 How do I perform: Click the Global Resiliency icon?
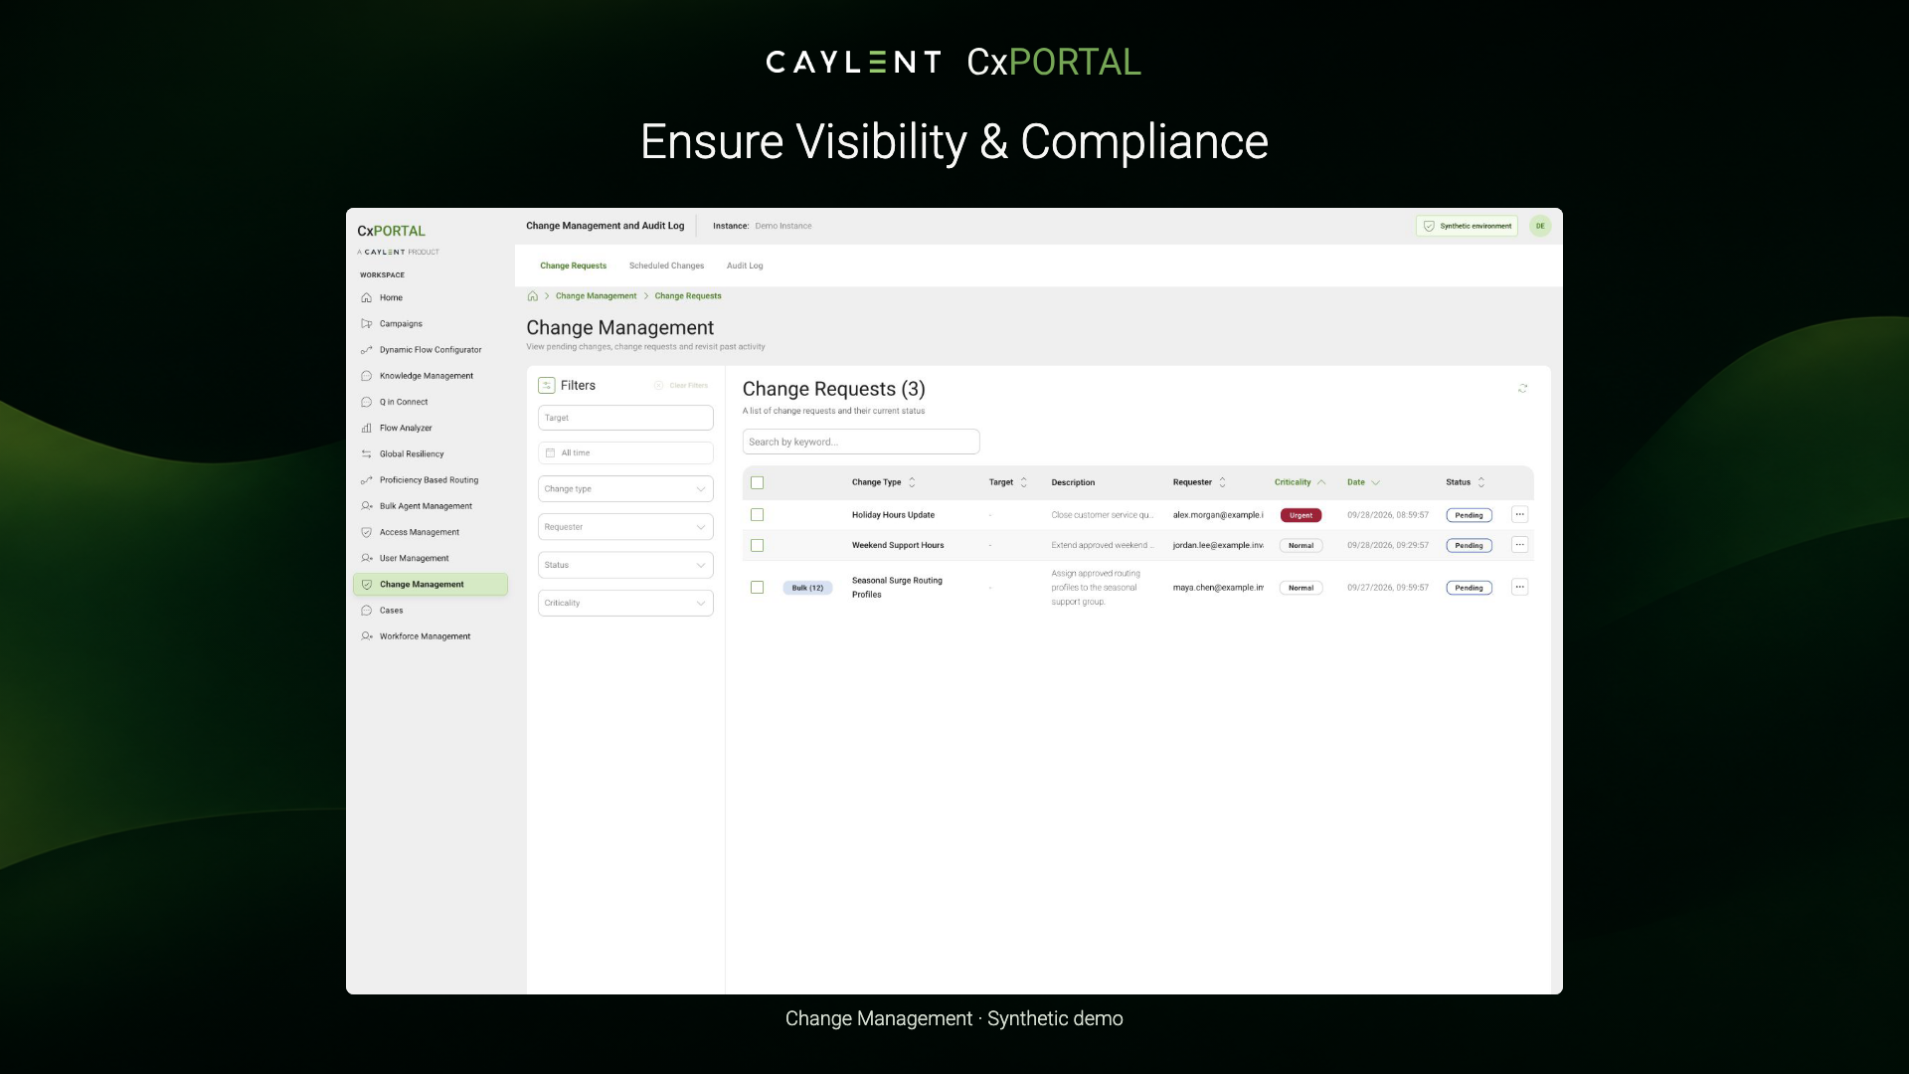367,453
